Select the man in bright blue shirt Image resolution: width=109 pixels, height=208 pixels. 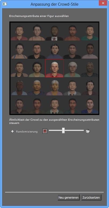coord(90,105)
